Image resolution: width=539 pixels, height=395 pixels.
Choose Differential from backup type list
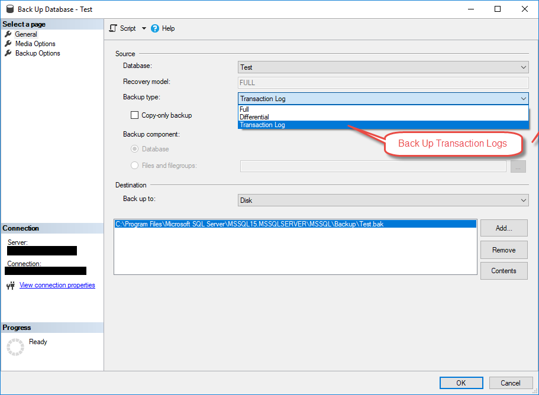pyautogui.click(x=254, y=117)
